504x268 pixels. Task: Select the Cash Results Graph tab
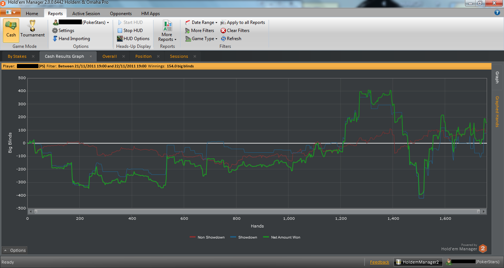[x=65, y=56]
